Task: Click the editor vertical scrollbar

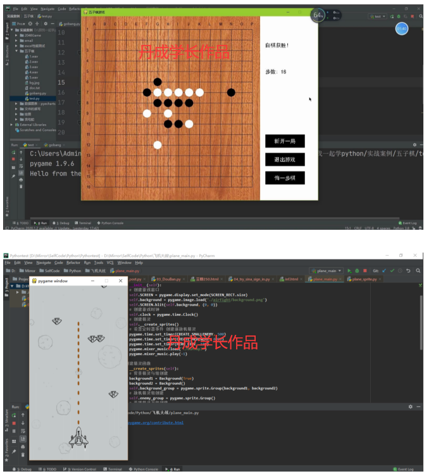Action: tap(421, 322)
